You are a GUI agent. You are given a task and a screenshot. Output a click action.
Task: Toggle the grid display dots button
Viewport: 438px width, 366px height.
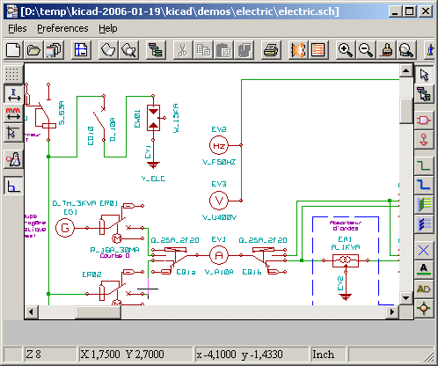(12, 74)
